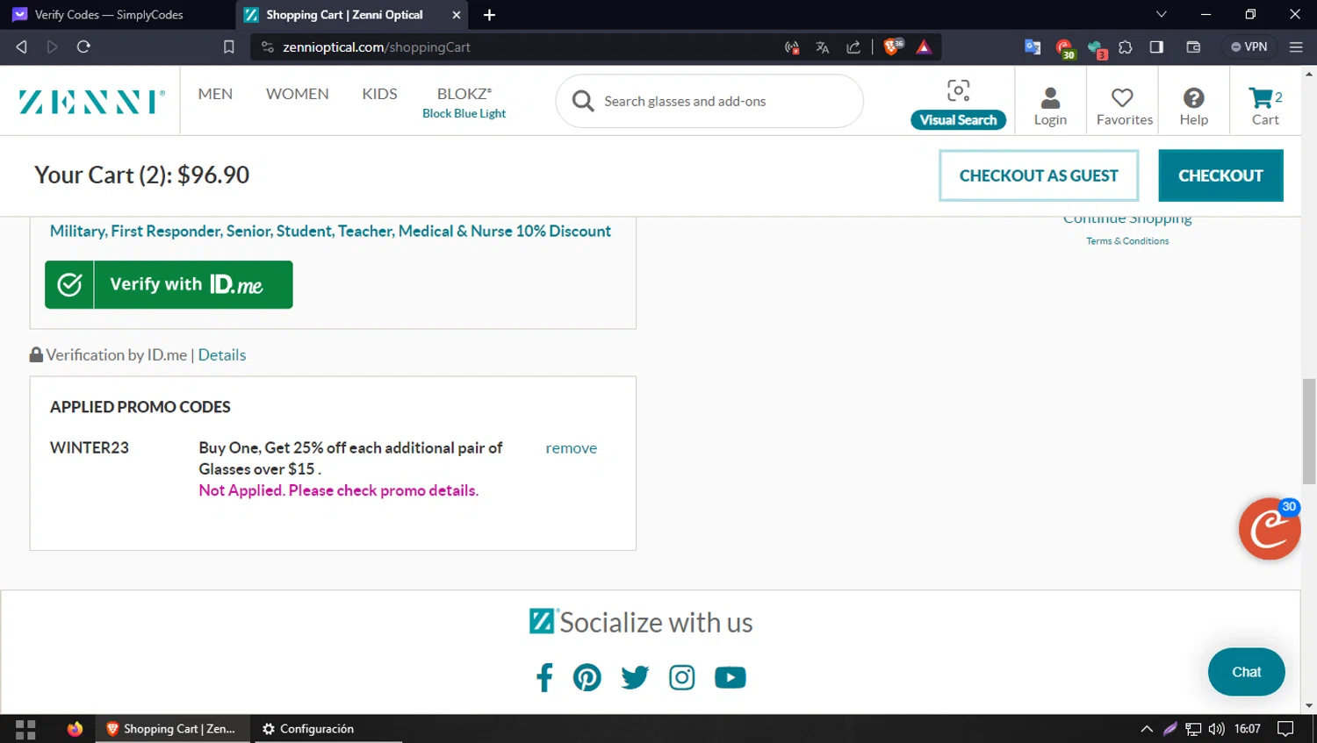Click CHECKOUT AS GUEST button

tap(1039, 175)
